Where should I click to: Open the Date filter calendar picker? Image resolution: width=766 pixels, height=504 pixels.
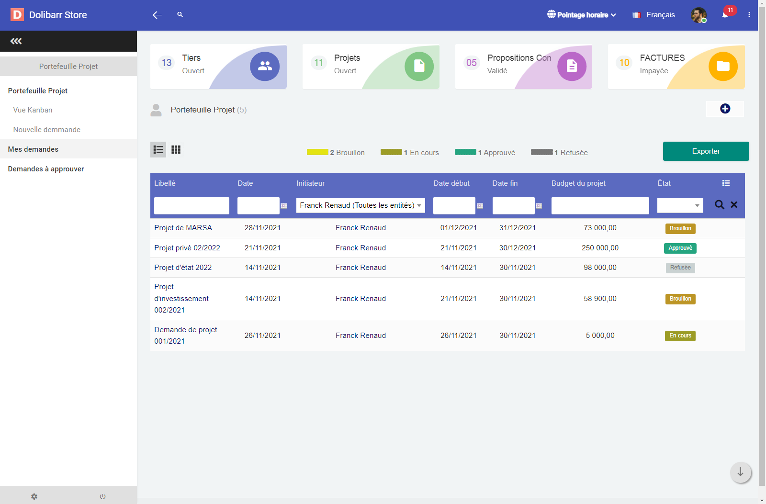pyautogui.click(x=284, y=206)
